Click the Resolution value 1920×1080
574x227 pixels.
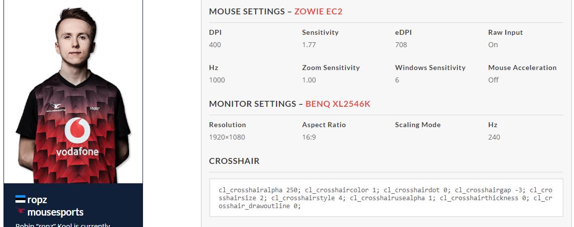click(227, 137)
